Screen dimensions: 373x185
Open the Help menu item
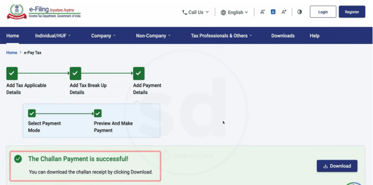click(314, 36)
